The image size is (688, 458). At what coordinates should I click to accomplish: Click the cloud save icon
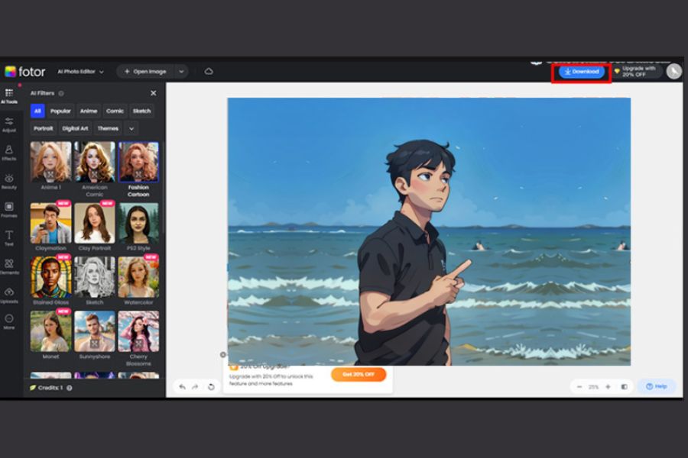point(209,72)
